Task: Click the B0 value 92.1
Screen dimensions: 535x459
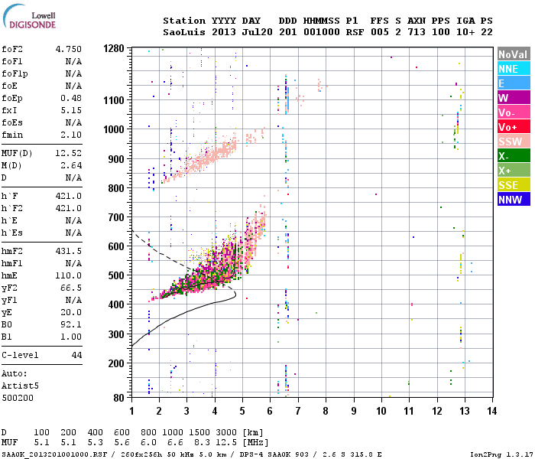Action: (x=71, y=324)
